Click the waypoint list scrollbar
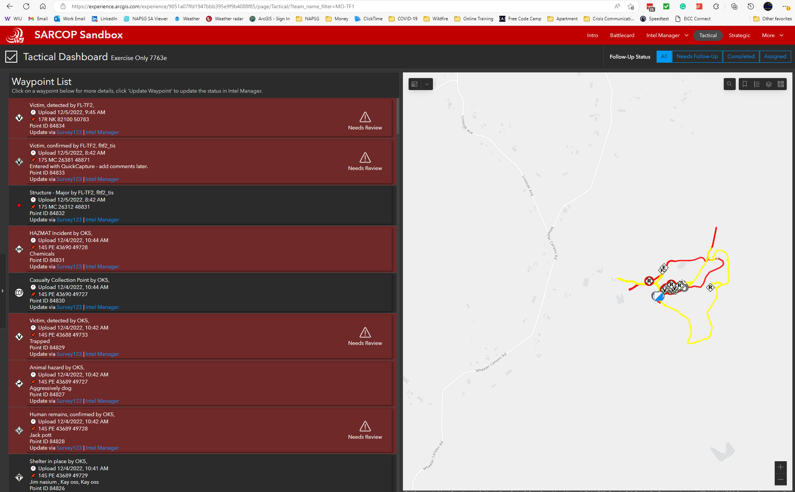 coord(397,116)
